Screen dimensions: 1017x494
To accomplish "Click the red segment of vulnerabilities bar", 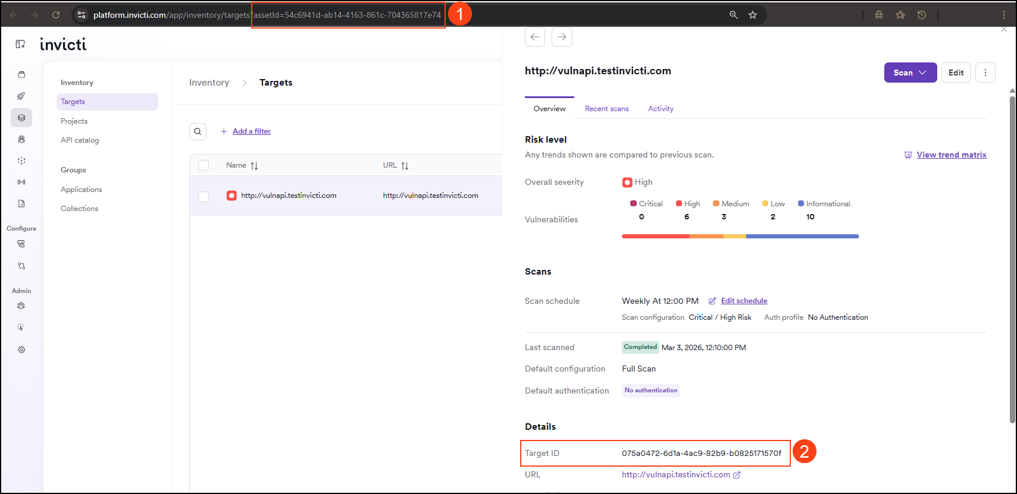I will click(x=656, y=237).
